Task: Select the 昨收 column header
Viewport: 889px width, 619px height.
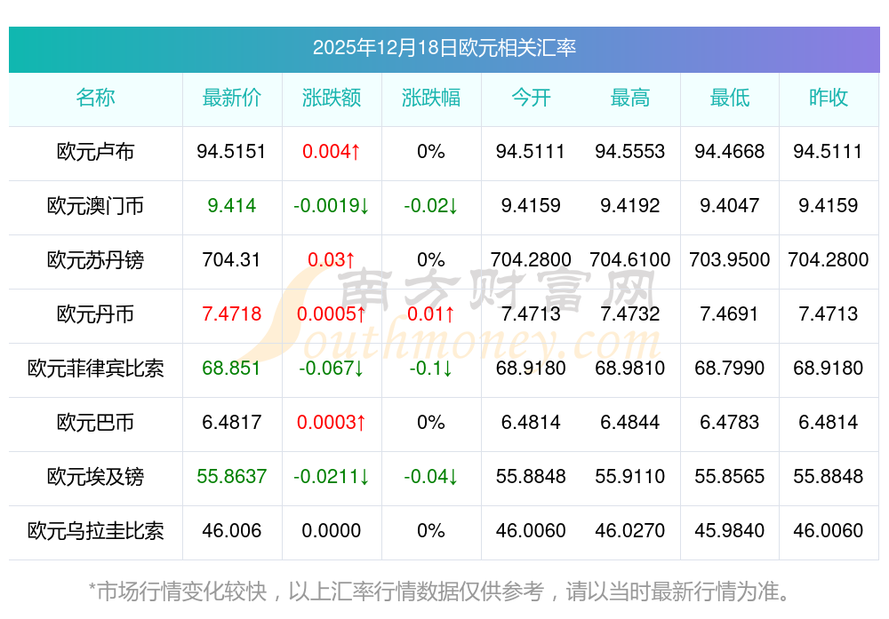Action: click(x=828, y=98)
